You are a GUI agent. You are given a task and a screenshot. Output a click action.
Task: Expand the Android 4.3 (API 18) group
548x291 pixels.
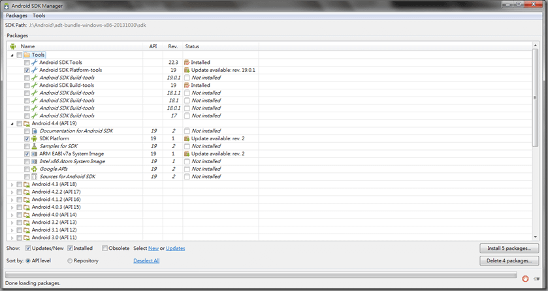point(12,185)
